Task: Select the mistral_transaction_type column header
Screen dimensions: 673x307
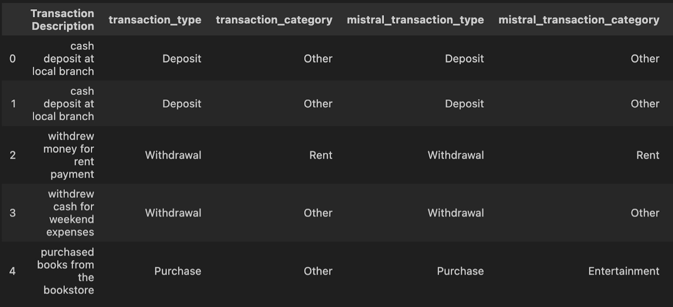Action: coord(415,20)
